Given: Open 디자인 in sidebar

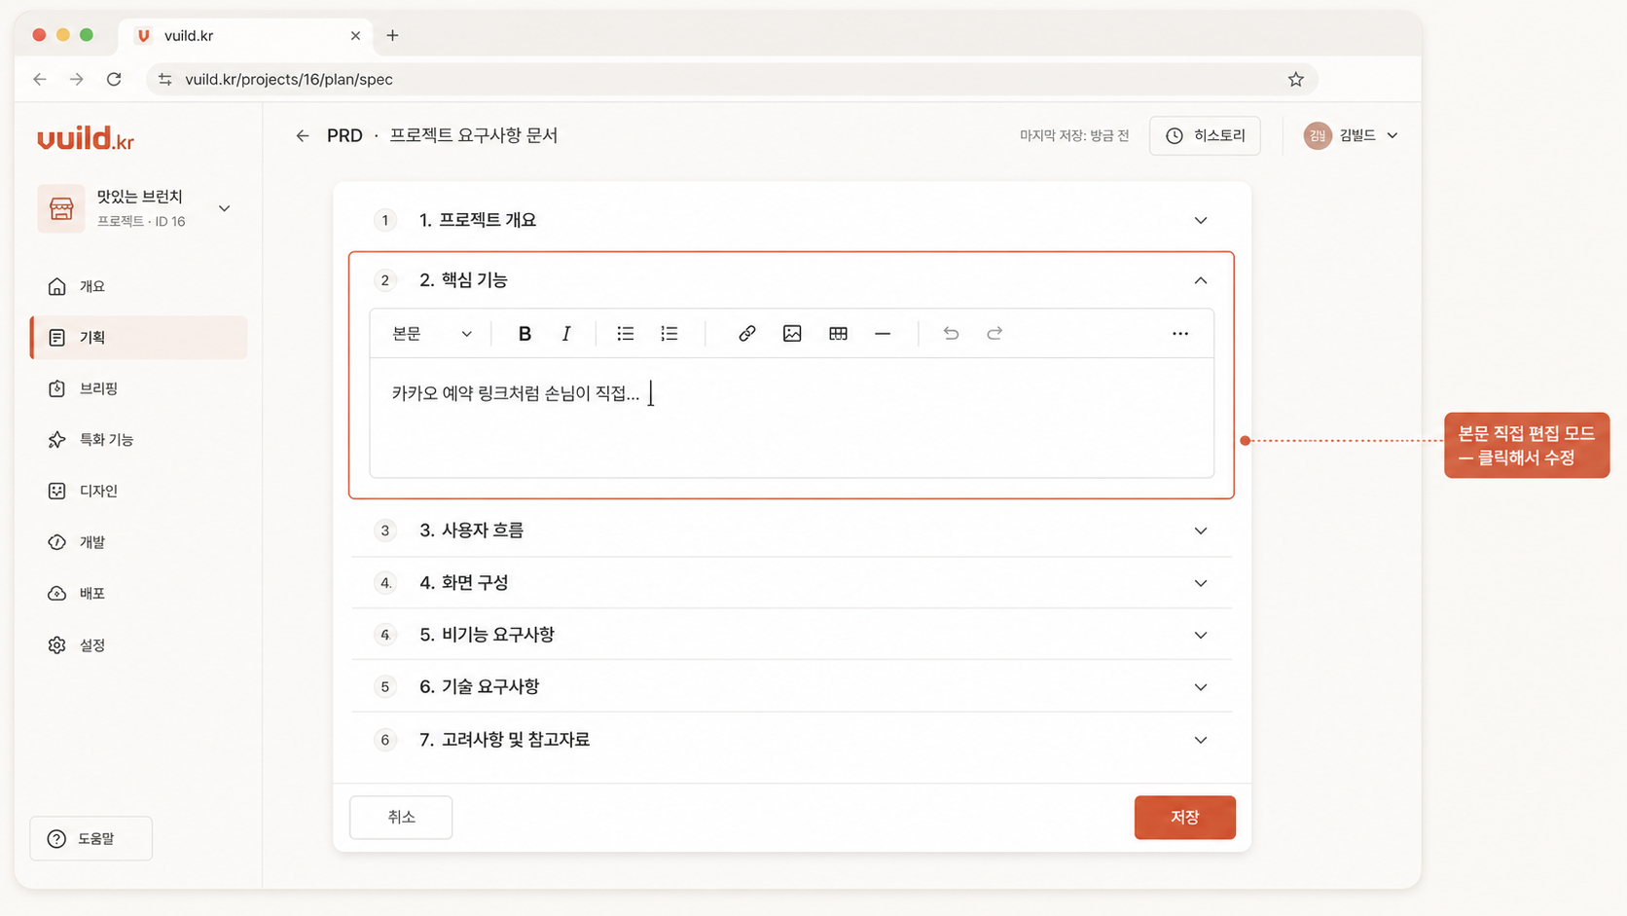Looking at the screenshot, I should [138, 491].
